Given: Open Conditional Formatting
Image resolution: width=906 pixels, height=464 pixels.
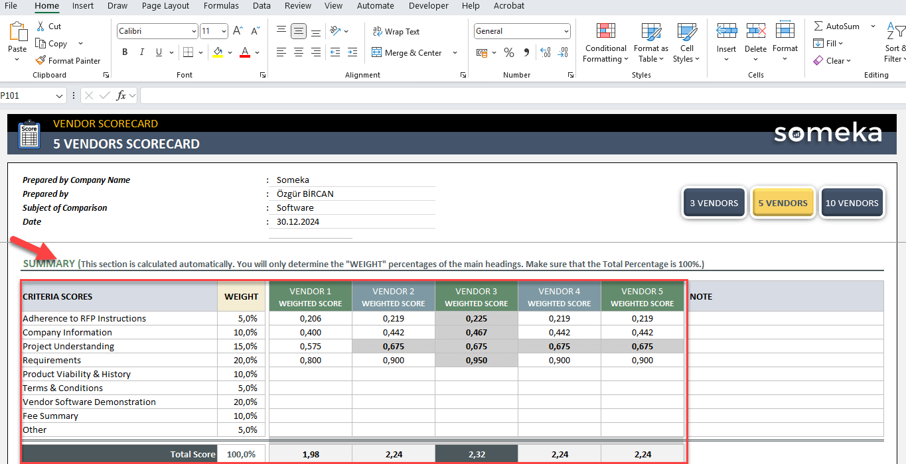Looking at the screenshot, I should [605, 43].
